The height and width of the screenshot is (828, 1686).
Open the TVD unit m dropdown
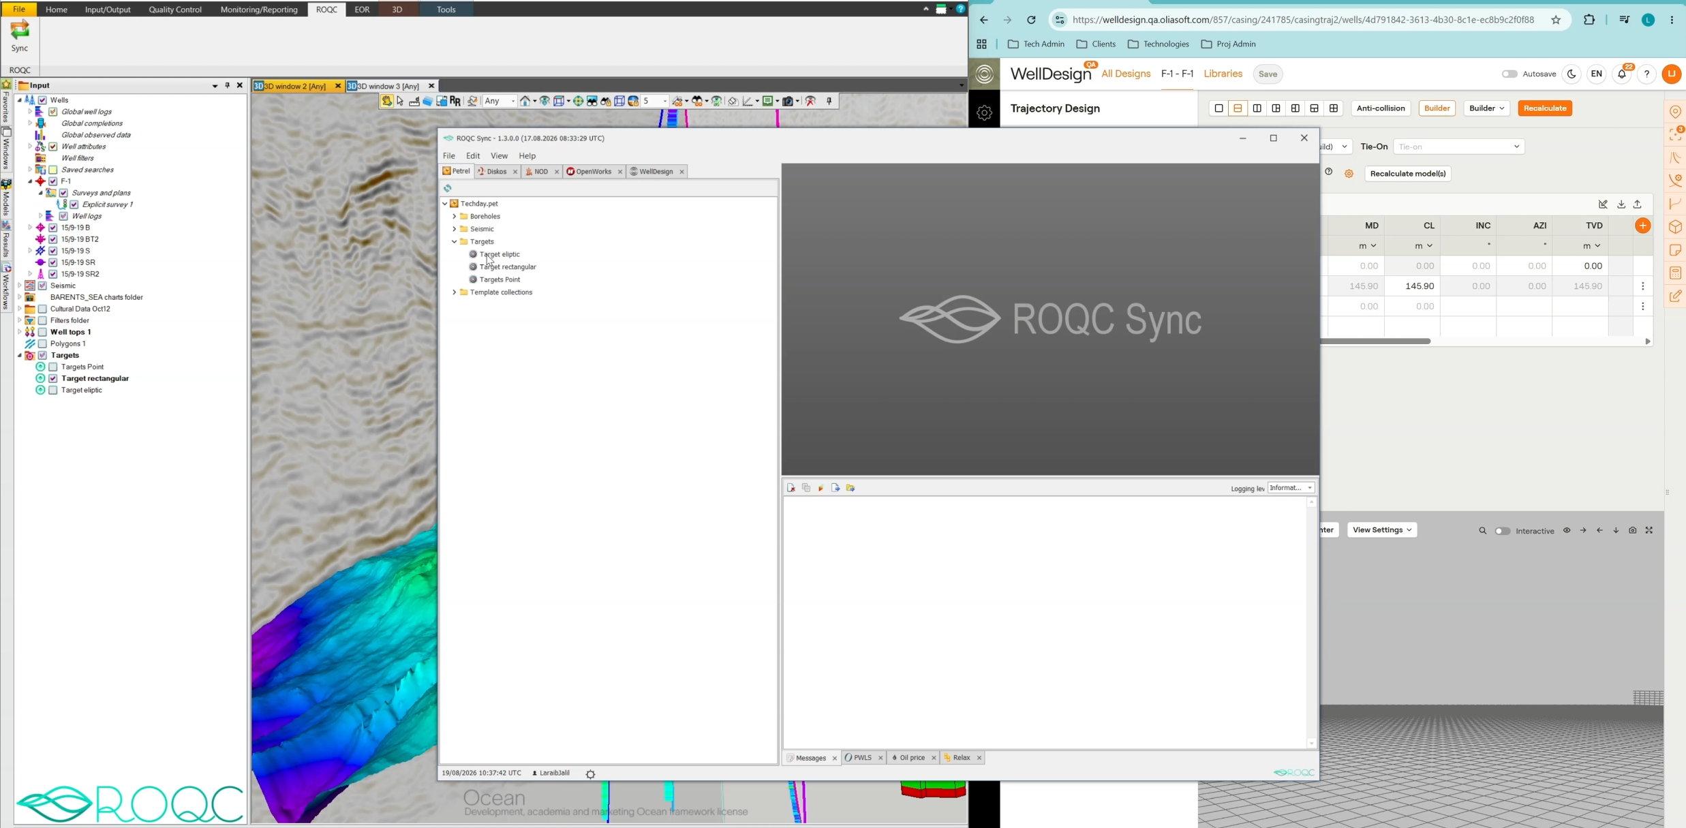1591,246
